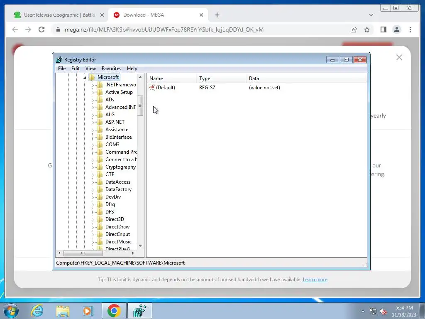Open the Edit menu in Registry Editor

[x=76, y=69]
